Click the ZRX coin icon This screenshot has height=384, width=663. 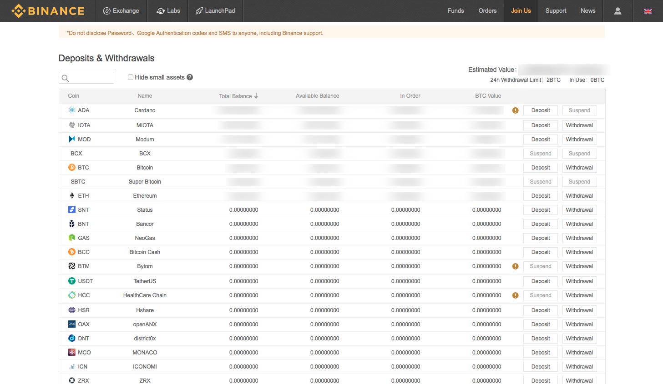tap(71, 380)
